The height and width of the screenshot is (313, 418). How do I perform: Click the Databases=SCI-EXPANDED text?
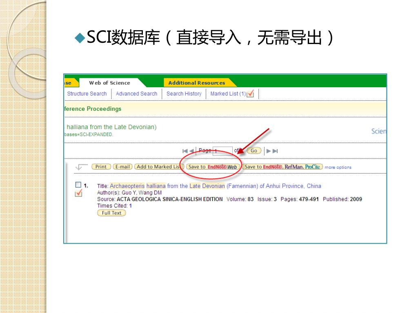(89, 134)
